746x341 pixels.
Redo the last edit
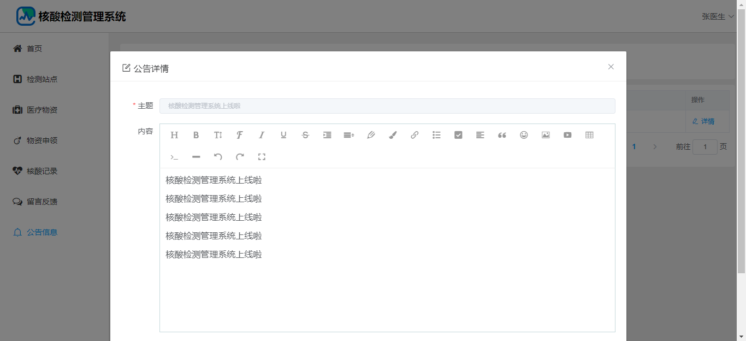click(240, 157)
